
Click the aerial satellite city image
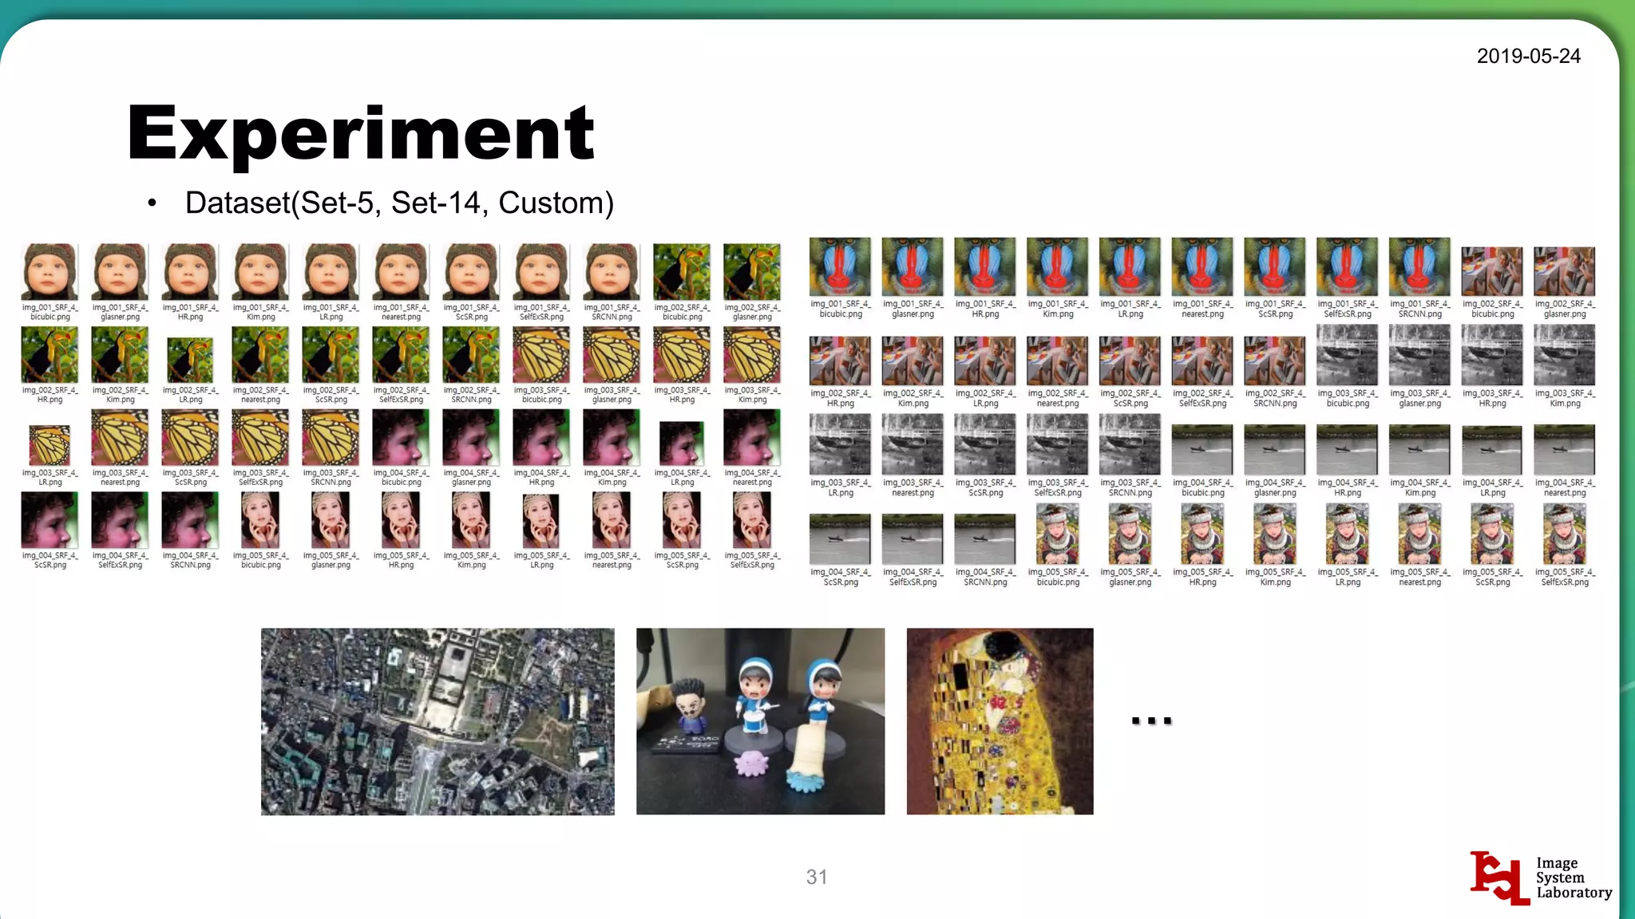(x=437, y=721)
